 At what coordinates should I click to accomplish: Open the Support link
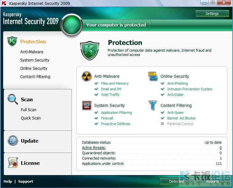point(25,181)
